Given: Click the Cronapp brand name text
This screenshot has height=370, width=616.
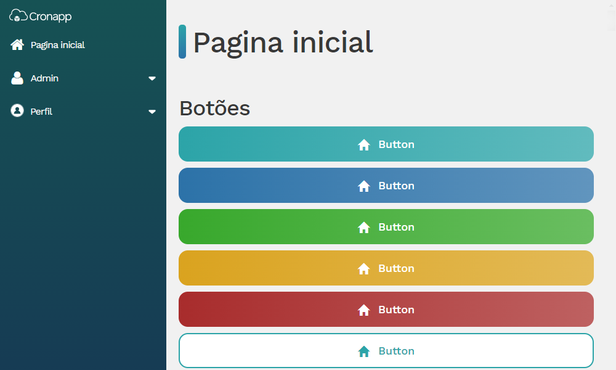Looking at the screenshot, I should pos(51,17).
